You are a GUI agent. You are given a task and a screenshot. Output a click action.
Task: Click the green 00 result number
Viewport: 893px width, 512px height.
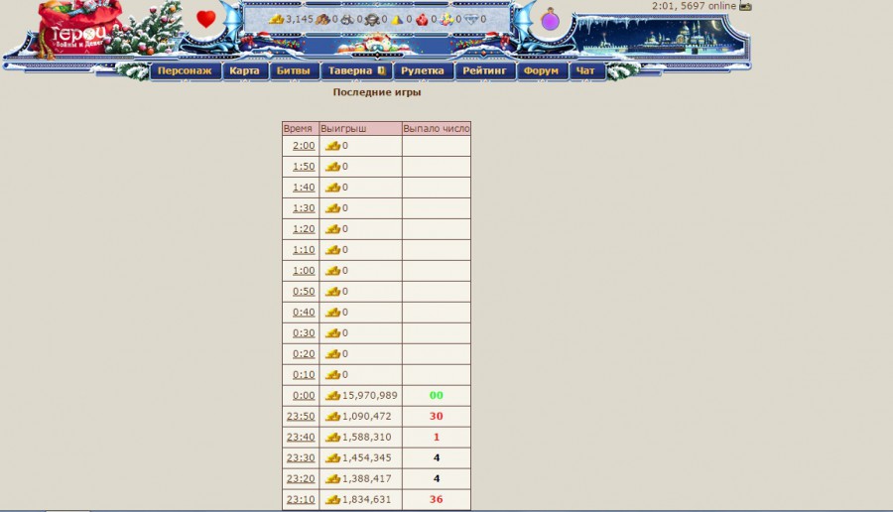pyautogui.click(x=436, y=395)
